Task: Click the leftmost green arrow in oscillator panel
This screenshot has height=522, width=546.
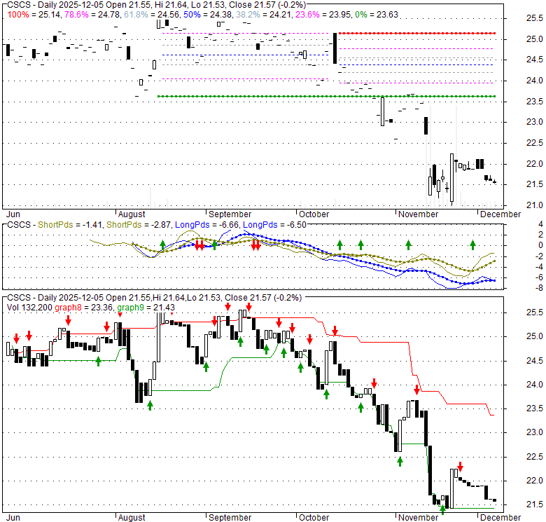Action: pyautogui.click(x=162, y=245)
